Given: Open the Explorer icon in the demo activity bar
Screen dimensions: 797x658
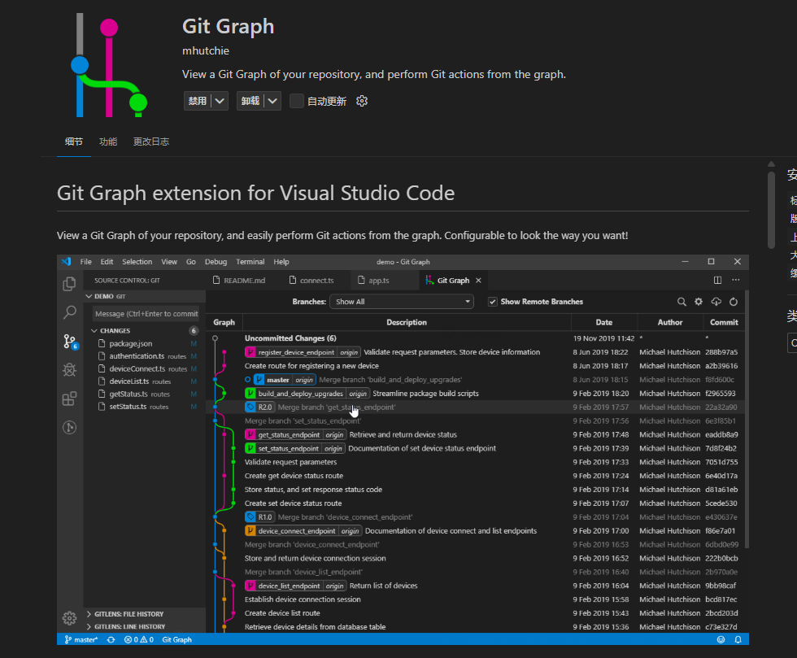Looking at the screenshot, I should 70,284.
